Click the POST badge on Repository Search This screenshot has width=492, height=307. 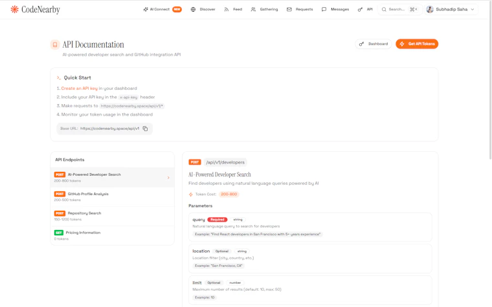point(60,213)
